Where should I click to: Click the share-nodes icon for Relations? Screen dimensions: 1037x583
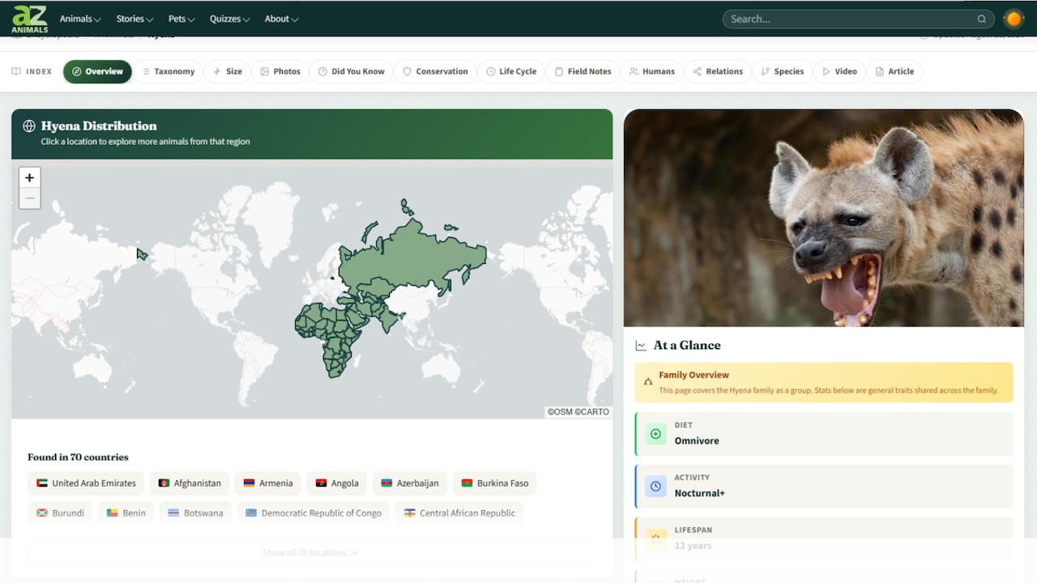698,71
